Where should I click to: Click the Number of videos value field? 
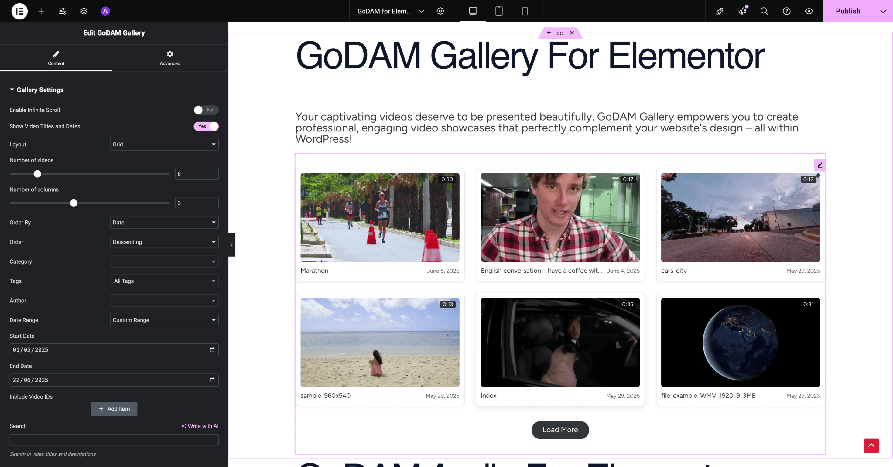pyautogui.click(x=197, y=174)
